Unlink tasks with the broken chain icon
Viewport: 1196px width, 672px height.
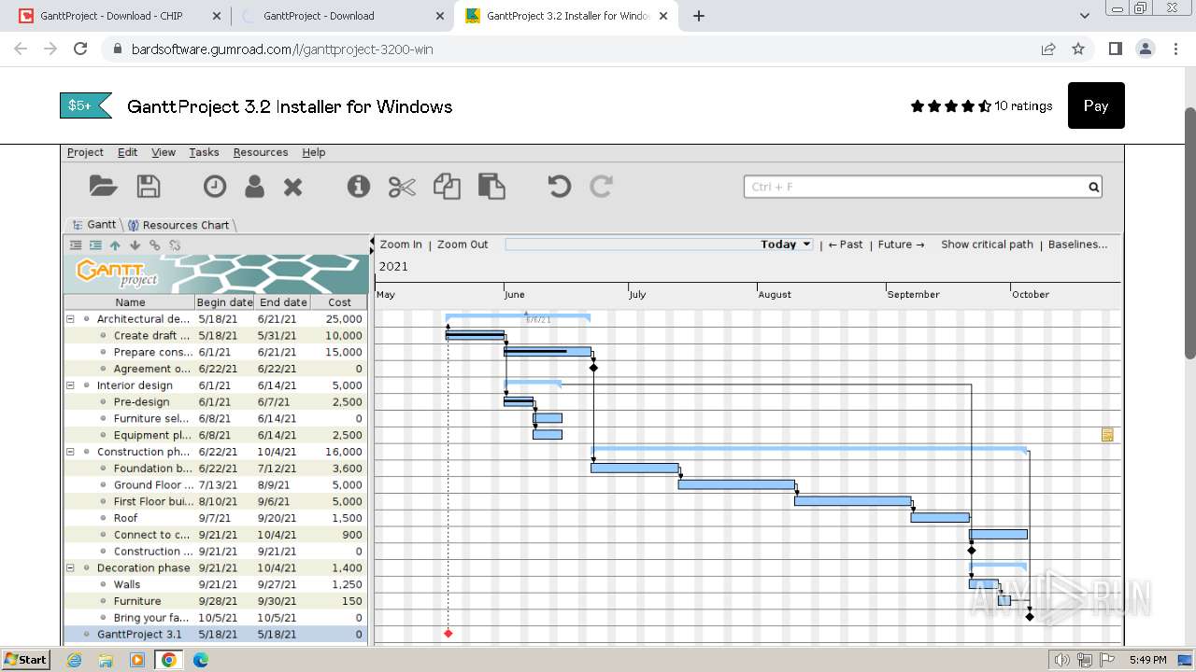tap(175, 245)
